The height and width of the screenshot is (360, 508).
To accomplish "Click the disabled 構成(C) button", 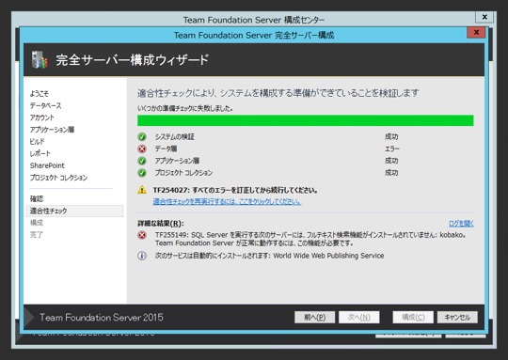I will click(413, 318).
